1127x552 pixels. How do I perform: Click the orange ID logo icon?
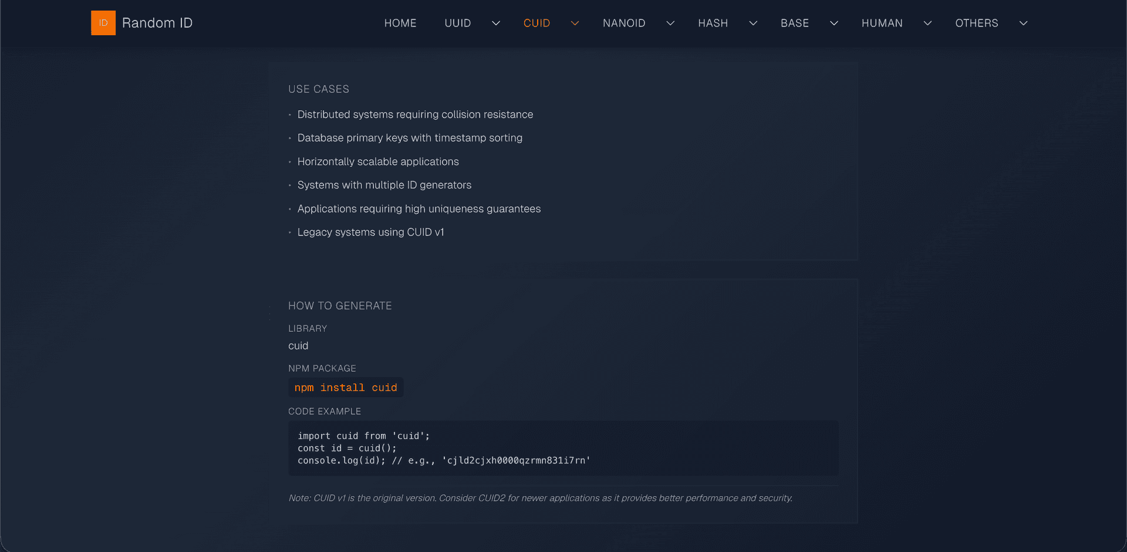(x=103, y=23)
